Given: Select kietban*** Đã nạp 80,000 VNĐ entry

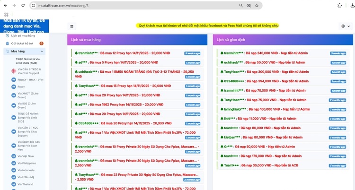Looking at the screenshot, I should coord(283,137).
